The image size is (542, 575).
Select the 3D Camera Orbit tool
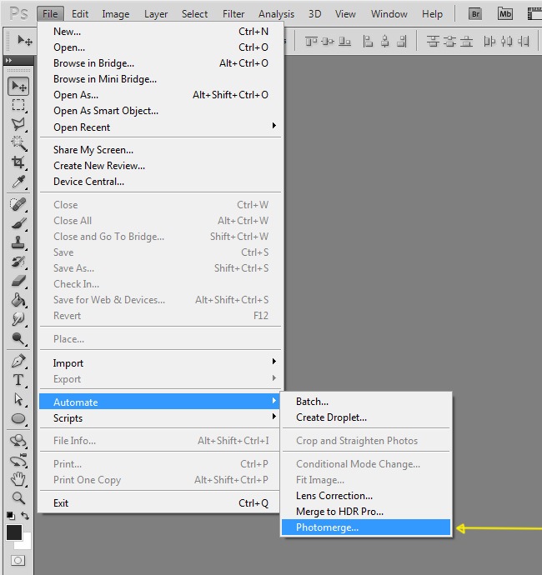pos(18,460)
